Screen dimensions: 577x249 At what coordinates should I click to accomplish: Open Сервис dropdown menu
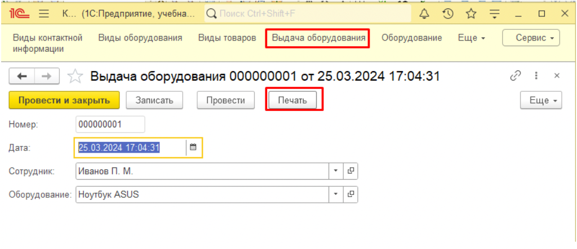pyautogui.click(x=531, y=38)
